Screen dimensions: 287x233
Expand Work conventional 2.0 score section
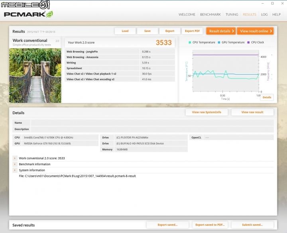pos(15,158)
